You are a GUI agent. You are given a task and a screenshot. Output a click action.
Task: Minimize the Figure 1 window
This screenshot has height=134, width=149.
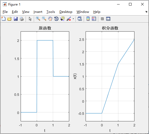[x=118, y=4]
